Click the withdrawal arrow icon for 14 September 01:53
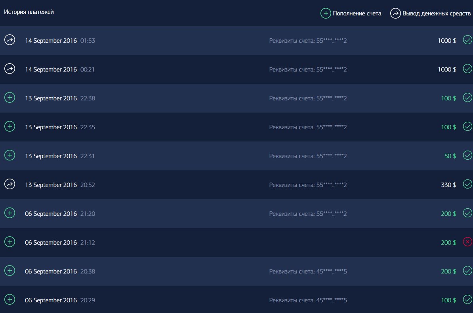Image resolution: width=473 pixels, height=313 pixels. [10, 40]
